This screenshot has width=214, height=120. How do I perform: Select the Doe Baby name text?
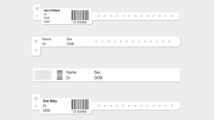coord(50,101)
